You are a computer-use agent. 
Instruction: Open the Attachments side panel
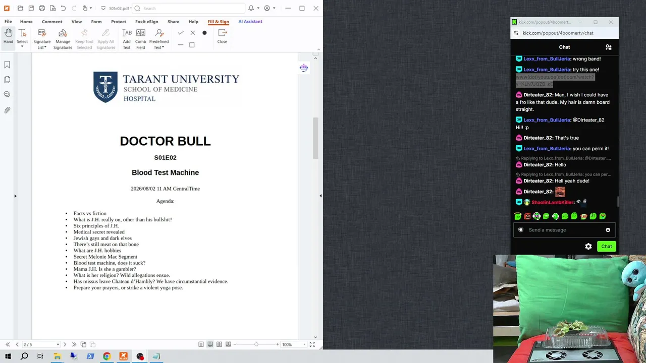[x=7, y=110]
